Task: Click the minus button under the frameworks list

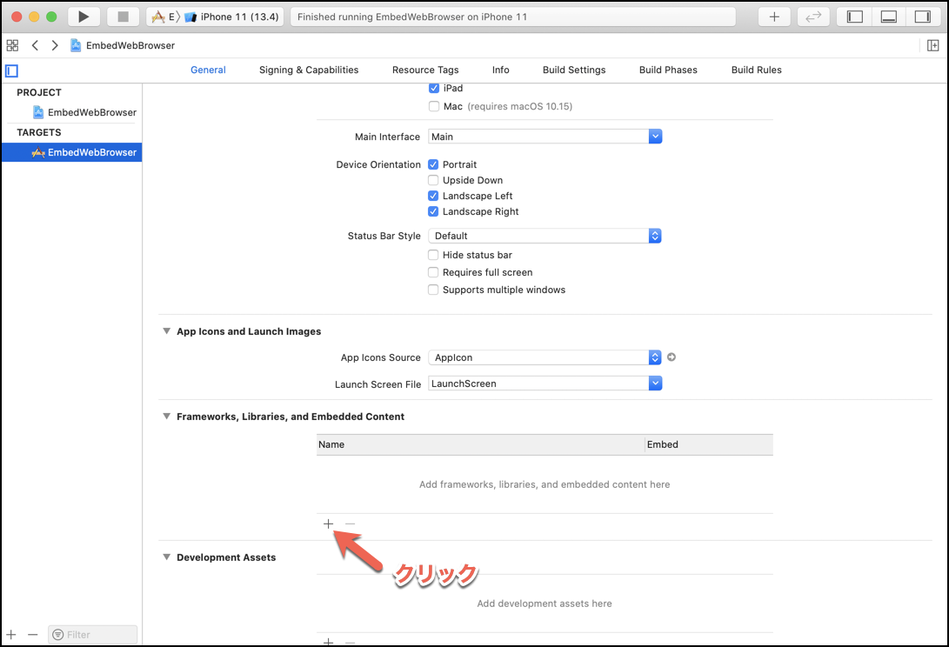Action: 350,524
